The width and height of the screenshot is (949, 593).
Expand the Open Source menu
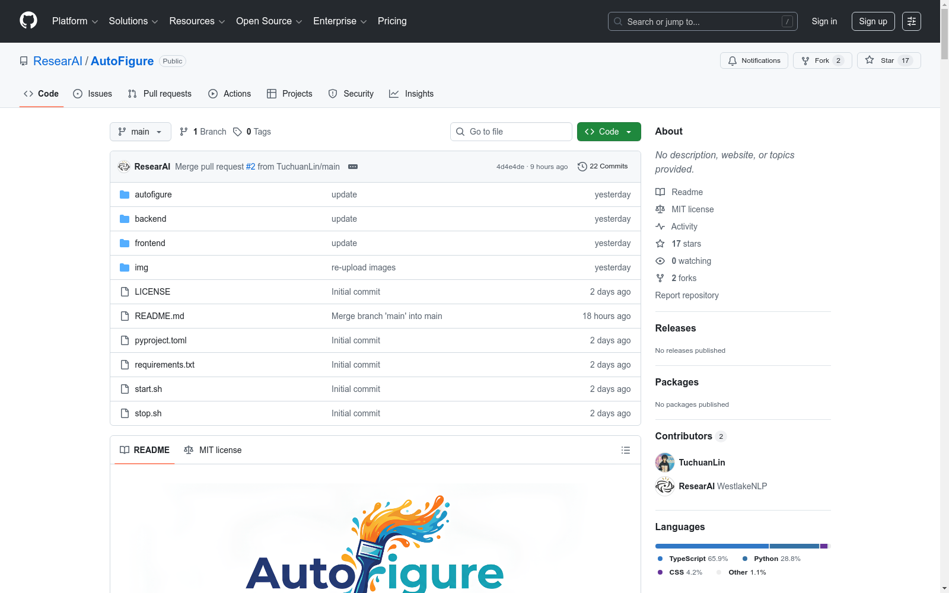pos(269,21)
